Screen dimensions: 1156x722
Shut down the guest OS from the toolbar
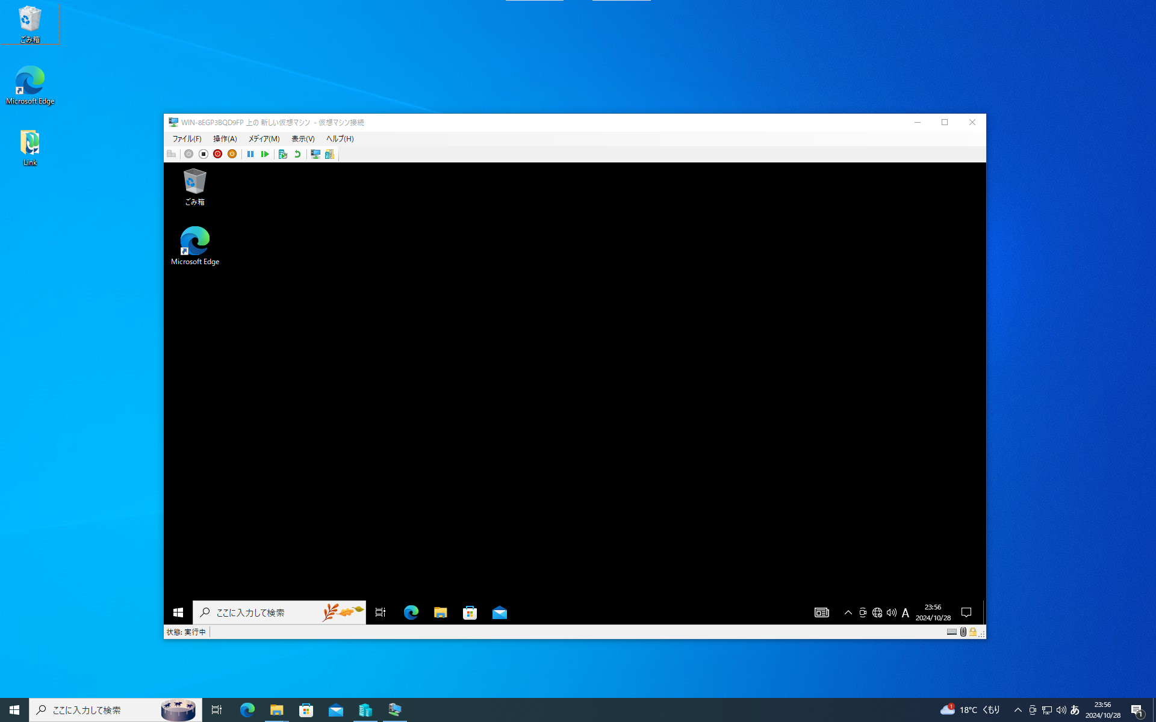point(217,154)
